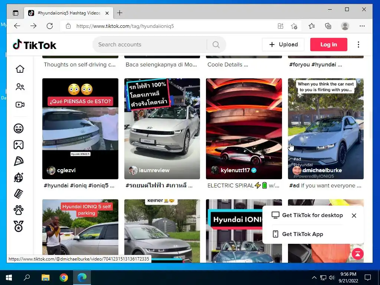Open the browser Collections icon
380x285 pixels.
(328, 26)
